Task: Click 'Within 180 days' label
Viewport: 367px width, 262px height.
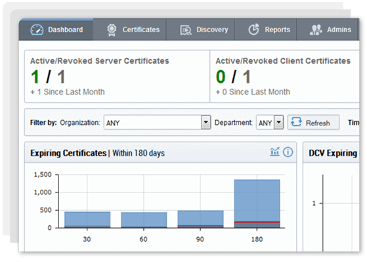Action: [x=139, y=153]
